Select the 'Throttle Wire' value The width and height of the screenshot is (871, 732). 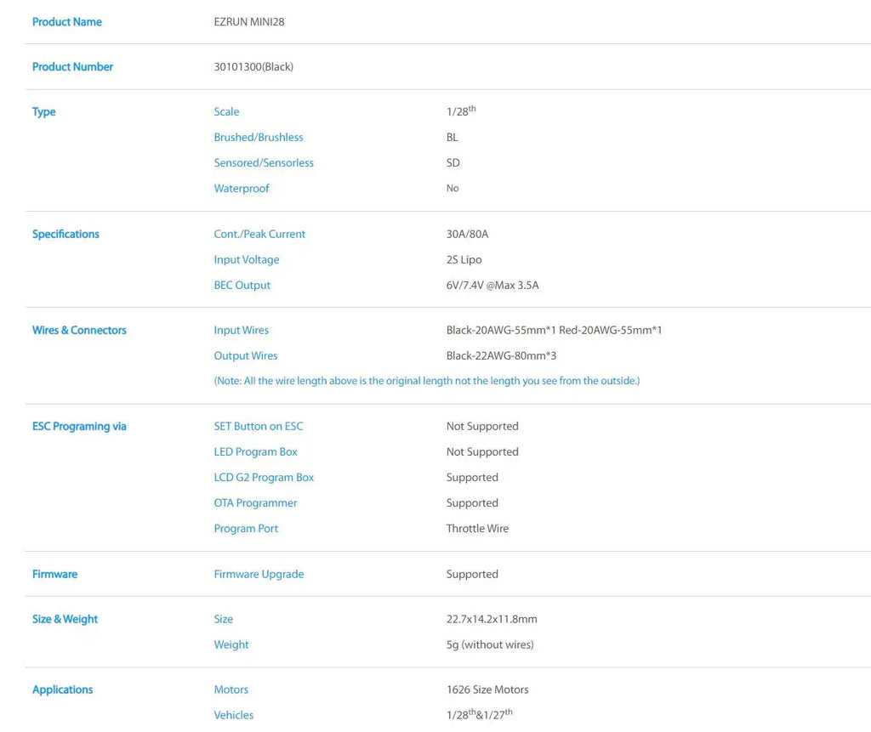477,528
